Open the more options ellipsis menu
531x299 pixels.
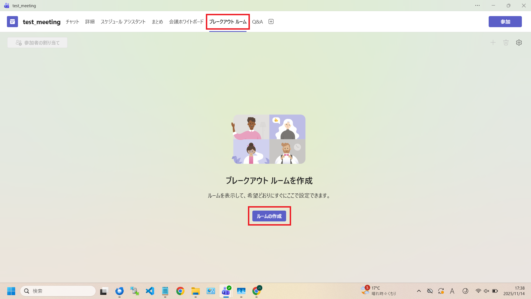pyautogui.click(x=477, y=6)
